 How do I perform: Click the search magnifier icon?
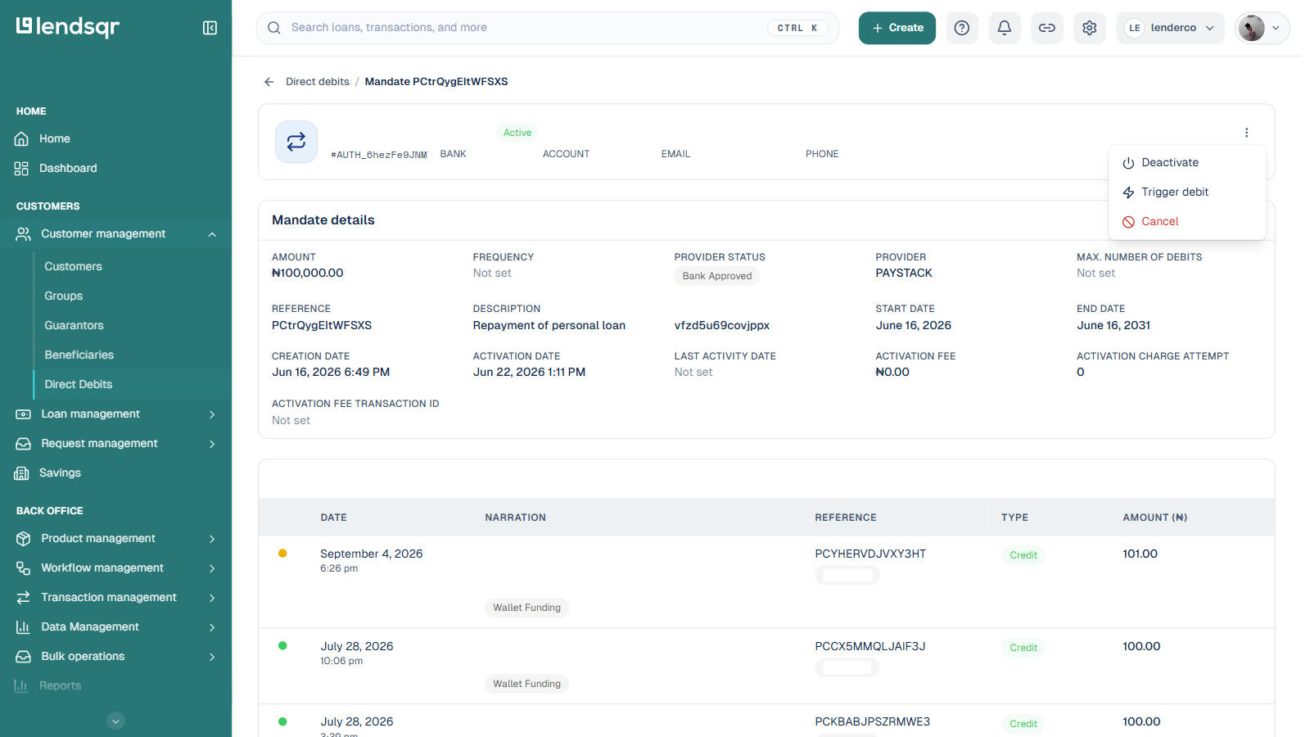pos(274,28)
